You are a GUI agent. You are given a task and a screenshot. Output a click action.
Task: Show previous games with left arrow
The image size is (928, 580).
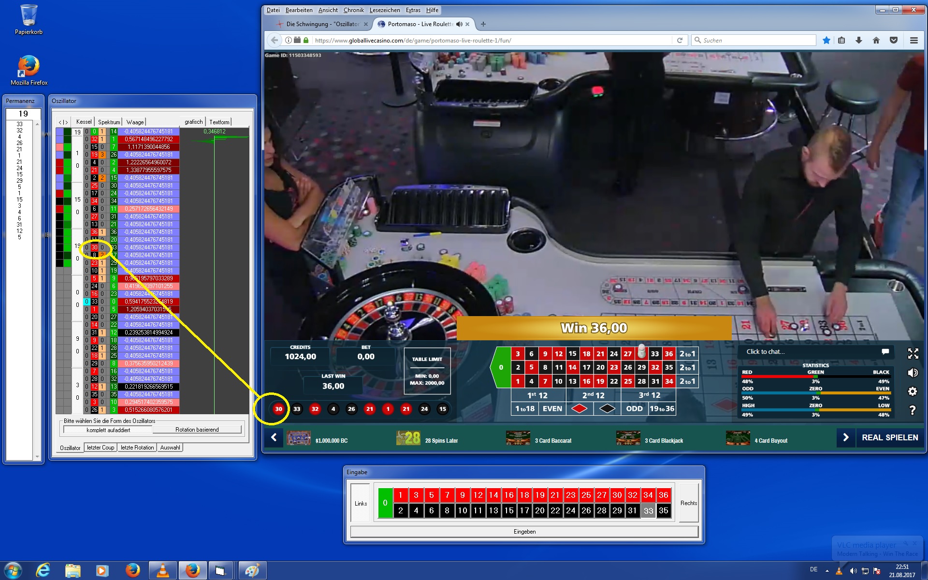click(x=274, y=437)
